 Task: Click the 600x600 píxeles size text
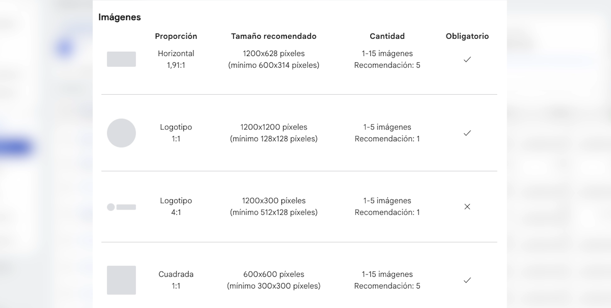point(273,274)
